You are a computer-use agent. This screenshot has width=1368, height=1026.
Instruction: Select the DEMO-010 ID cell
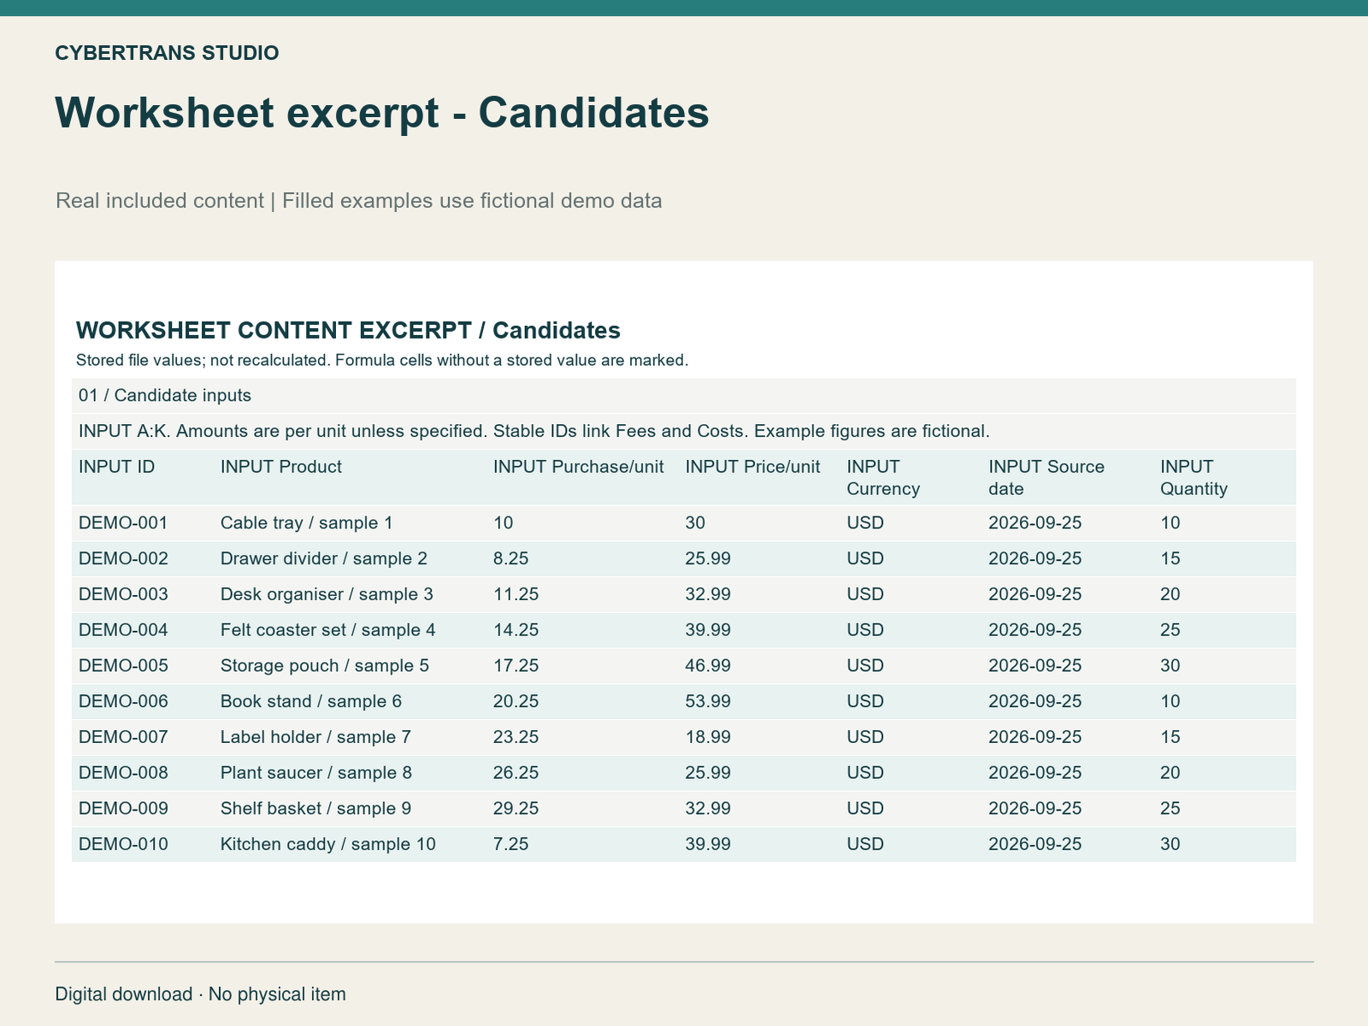point(123,845)
